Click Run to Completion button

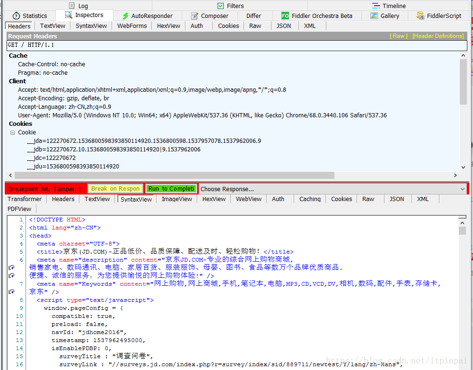pyautogui.click(x=171, y=189)
